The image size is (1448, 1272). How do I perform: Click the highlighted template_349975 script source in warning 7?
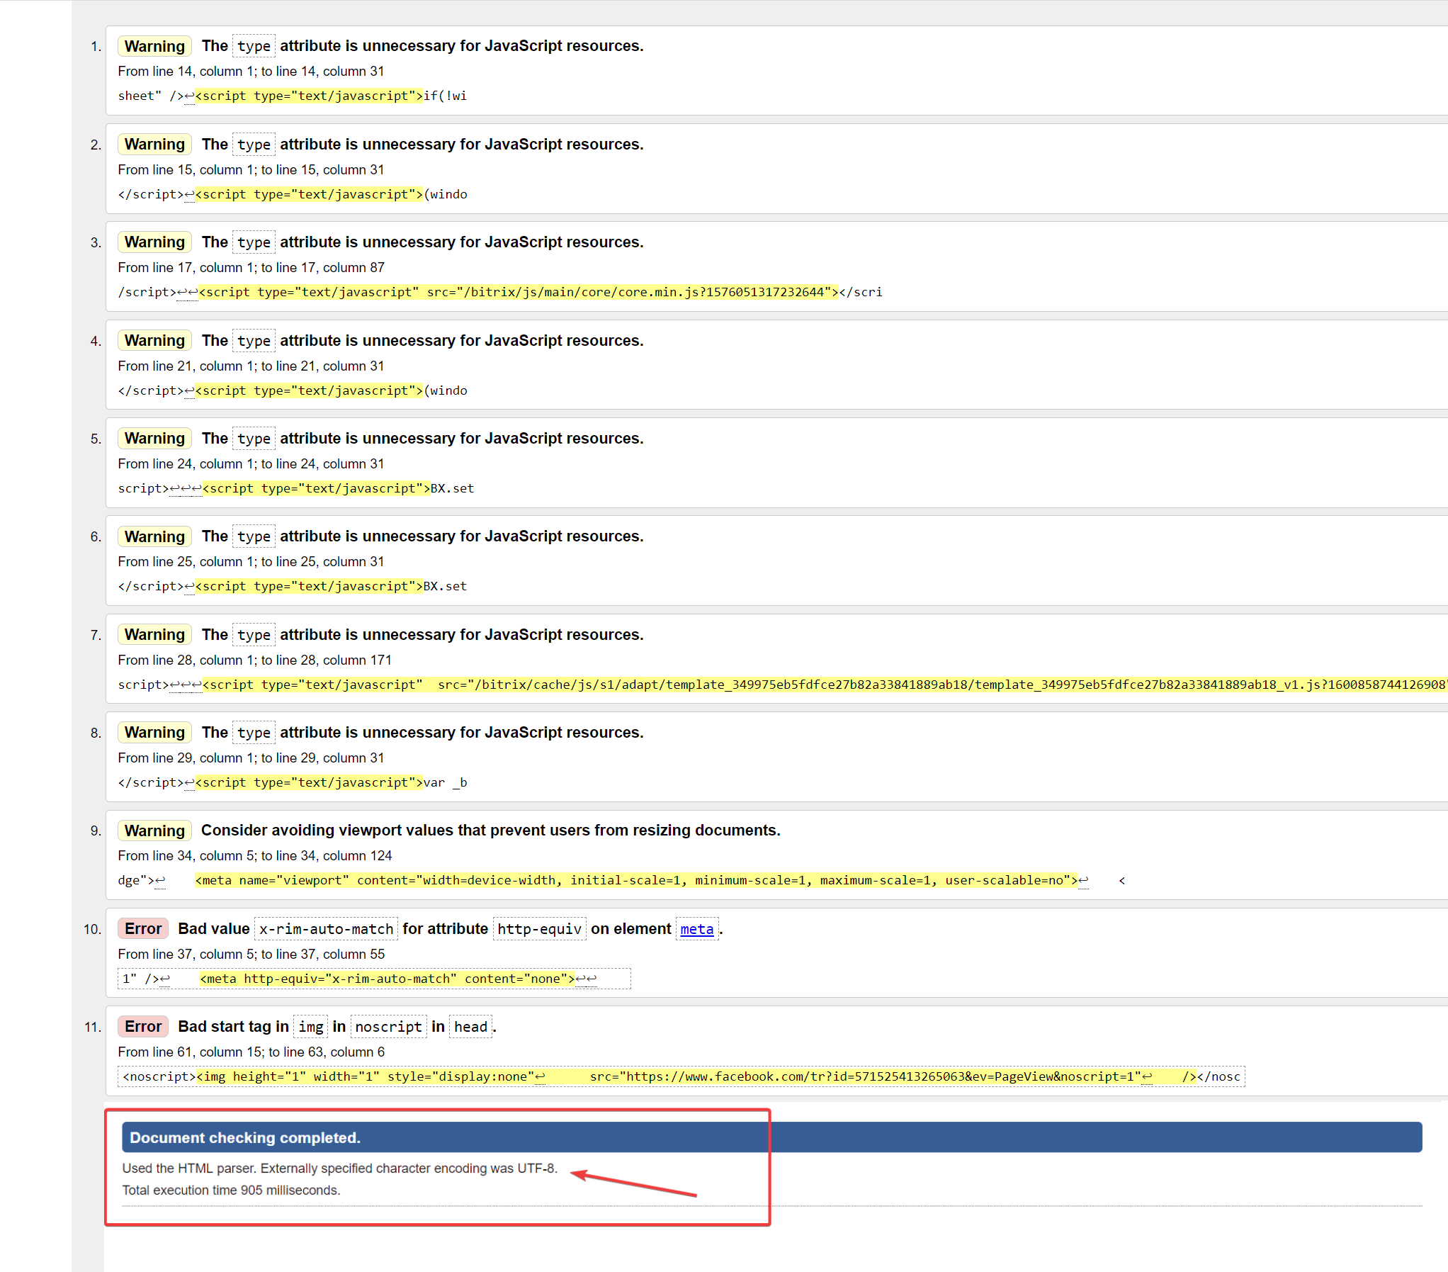822,685
